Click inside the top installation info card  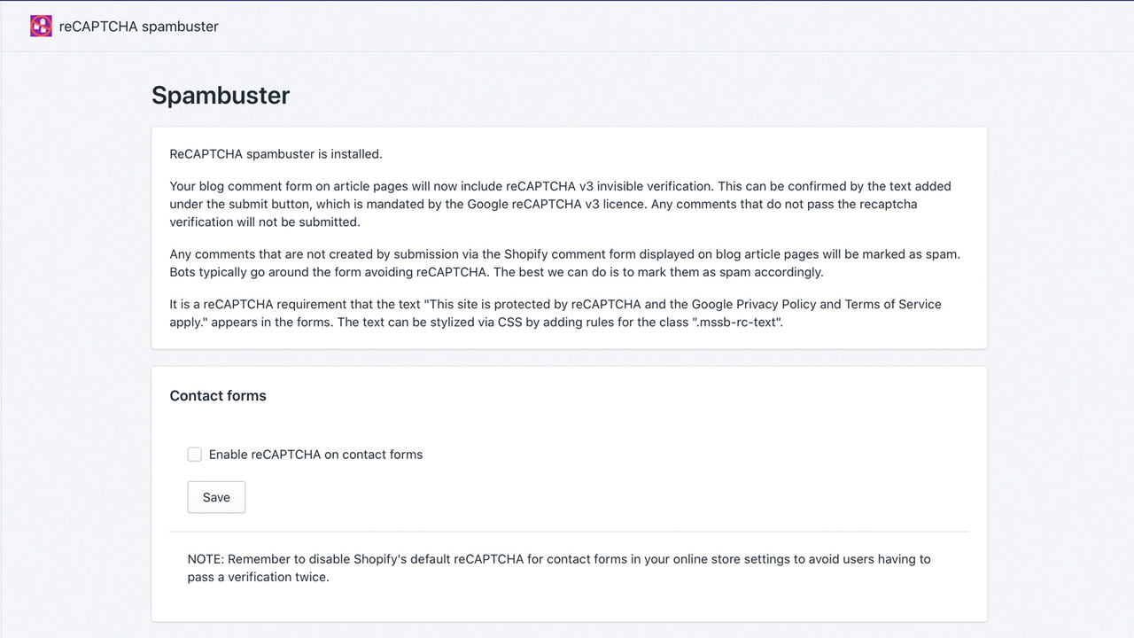567,237
